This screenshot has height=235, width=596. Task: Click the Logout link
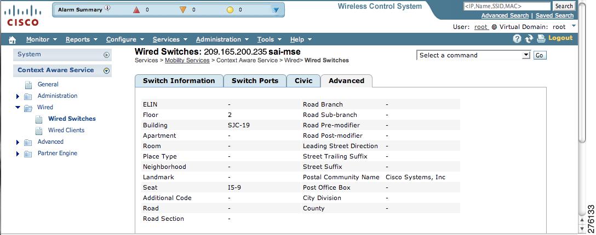[560, 38]
